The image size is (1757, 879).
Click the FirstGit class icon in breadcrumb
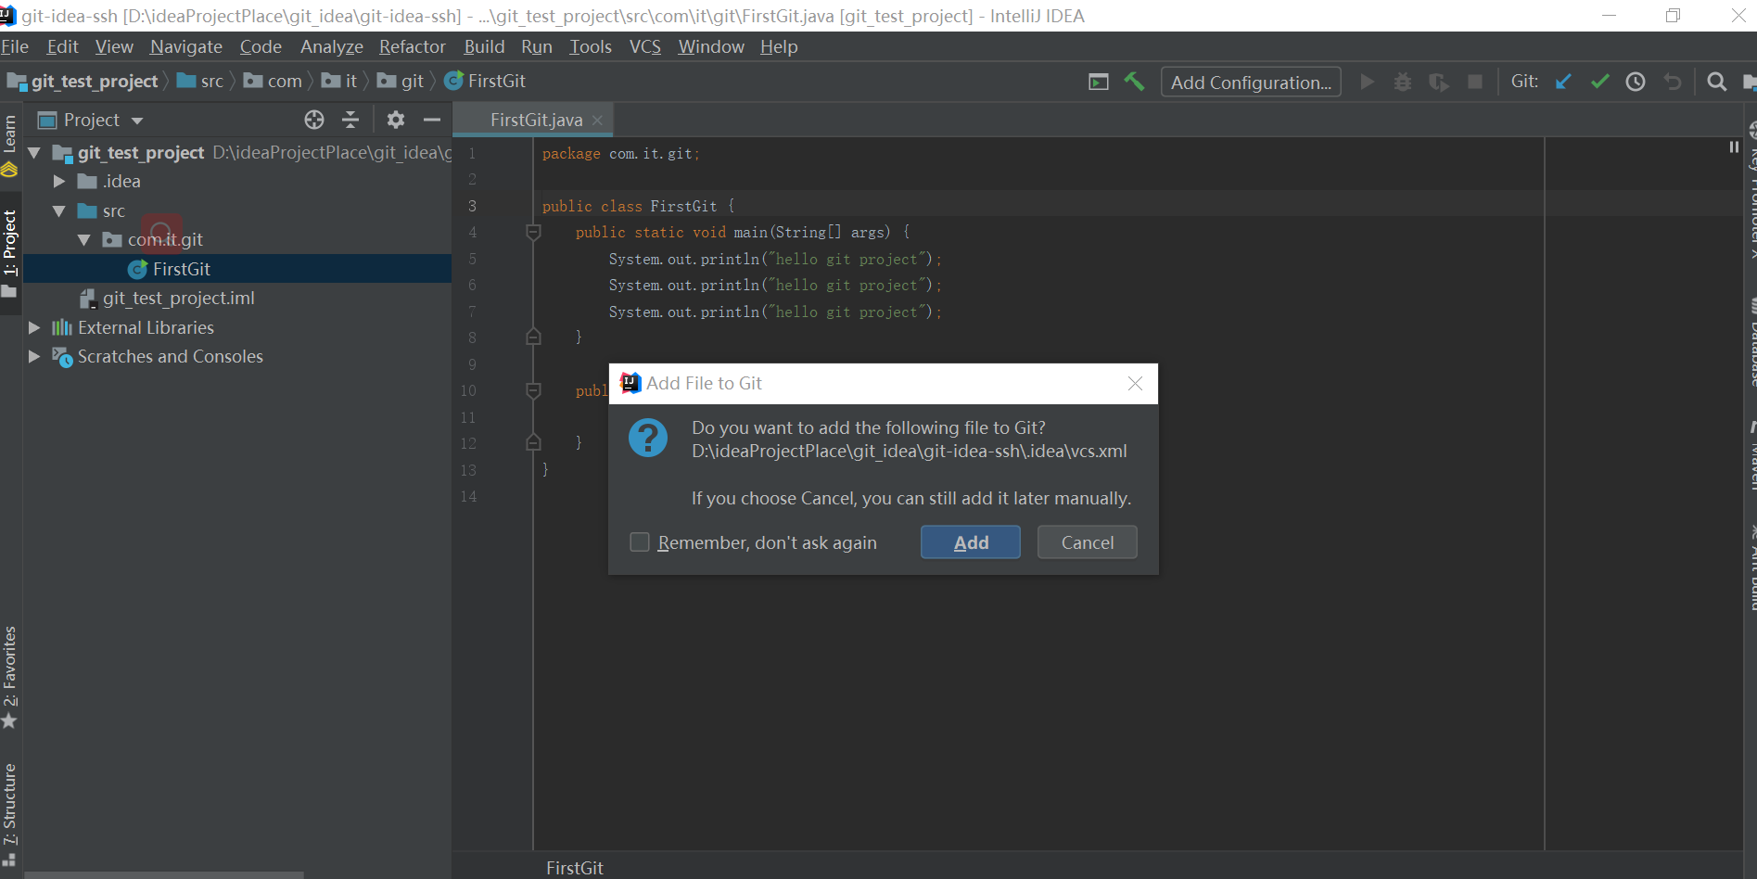(x=453, y=81)
